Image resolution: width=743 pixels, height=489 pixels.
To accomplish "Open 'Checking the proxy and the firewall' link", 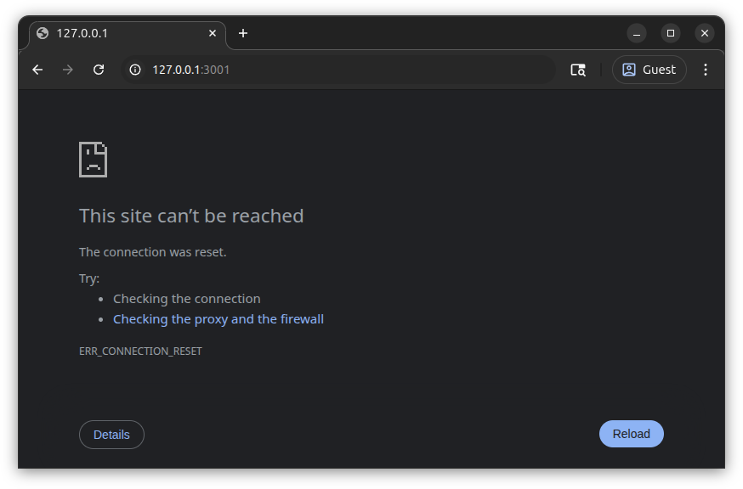I will [x=218, y=318].
